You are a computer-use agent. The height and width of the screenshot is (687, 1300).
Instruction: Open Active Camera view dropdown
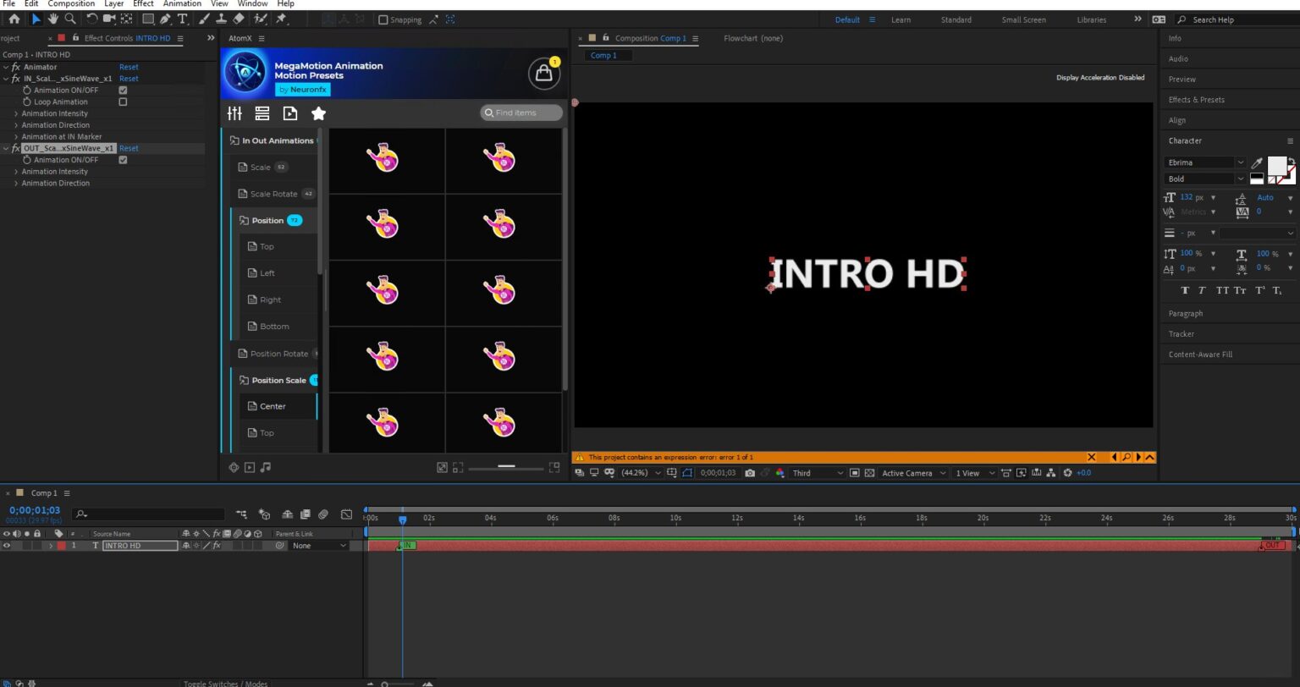click(912, 473)
